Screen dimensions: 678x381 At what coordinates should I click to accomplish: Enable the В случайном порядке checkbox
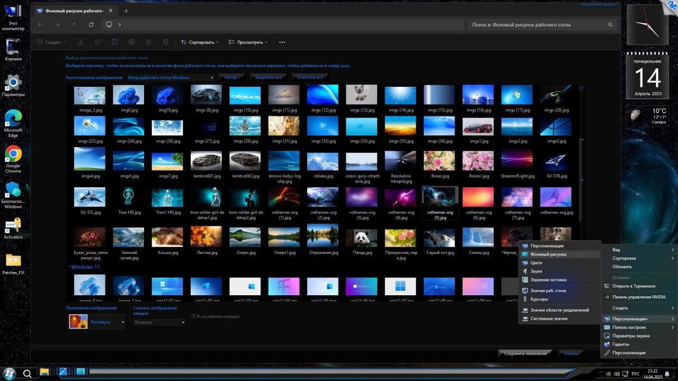click(193, 316)
